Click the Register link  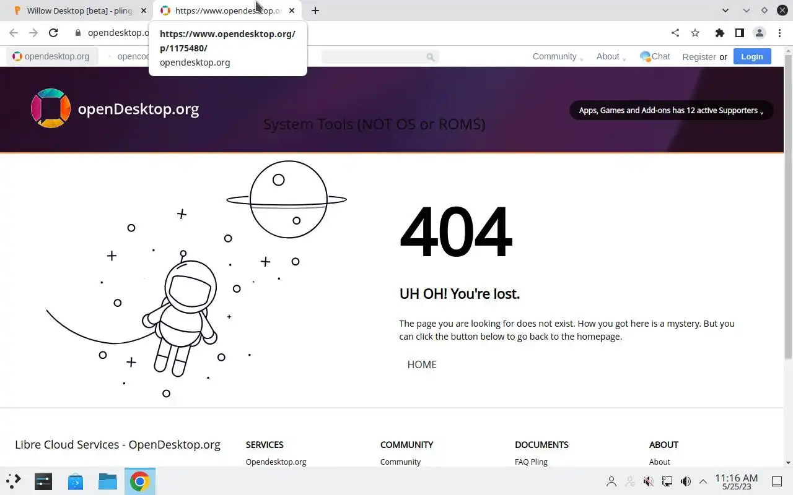point(699,57)
